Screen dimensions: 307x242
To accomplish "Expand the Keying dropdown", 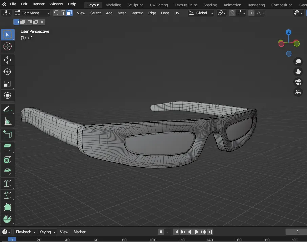I will (x=47, y=232).
